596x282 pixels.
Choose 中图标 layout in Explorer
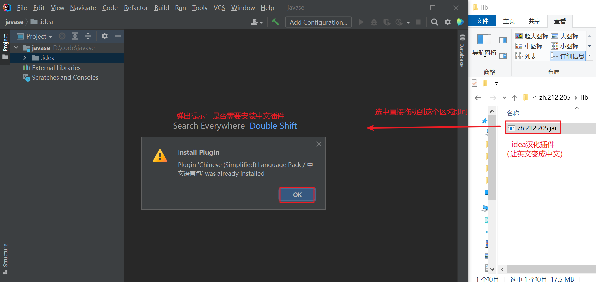pos(529,46)
